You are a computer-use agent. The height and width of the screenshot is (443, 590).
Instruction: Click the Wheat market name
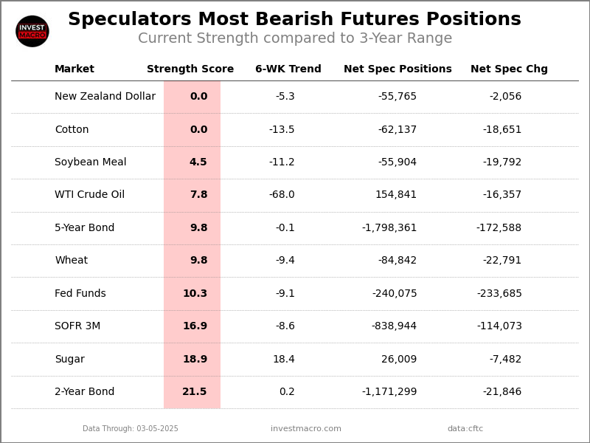click(x=71, y=261)
